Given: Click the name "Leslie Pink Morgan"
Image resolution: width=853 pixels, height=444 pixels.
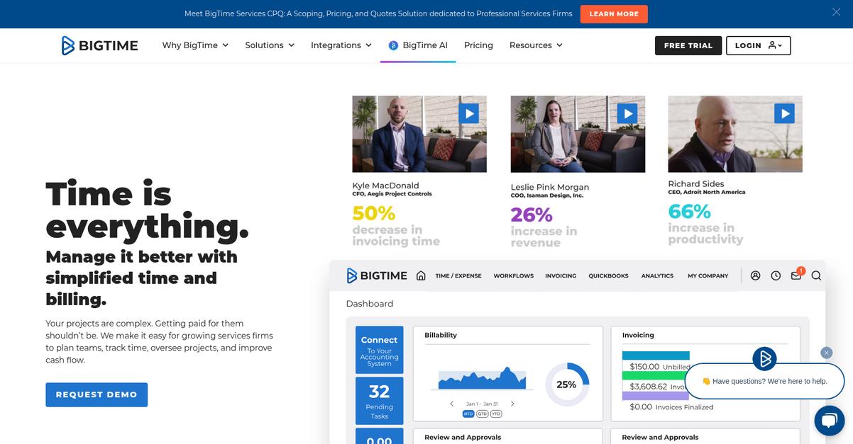Looking at the screenshot, I should tap(550, 187).
